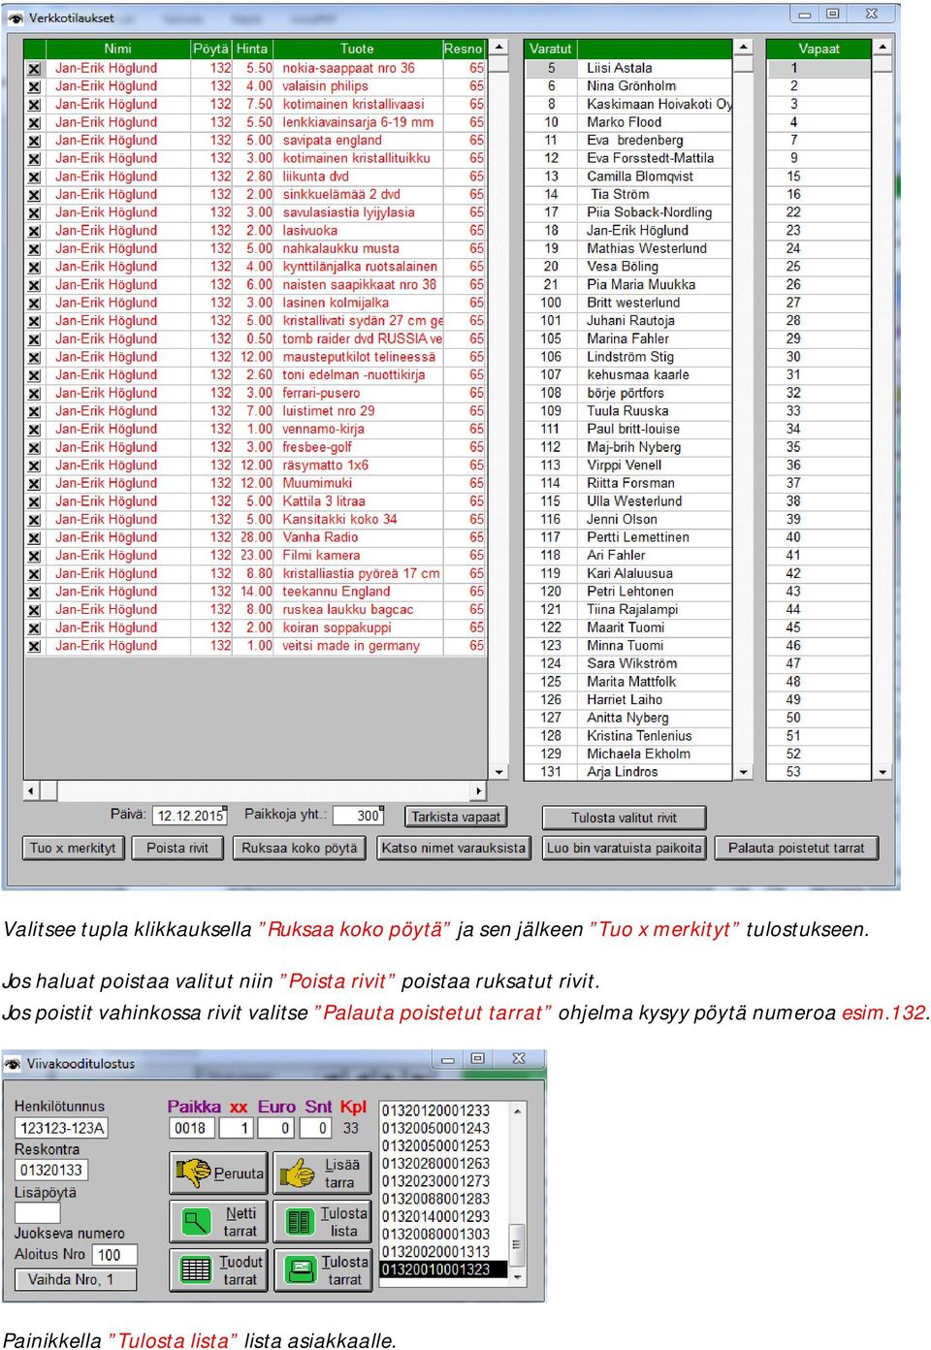Click the Euro amount field

coord(276,1128)
